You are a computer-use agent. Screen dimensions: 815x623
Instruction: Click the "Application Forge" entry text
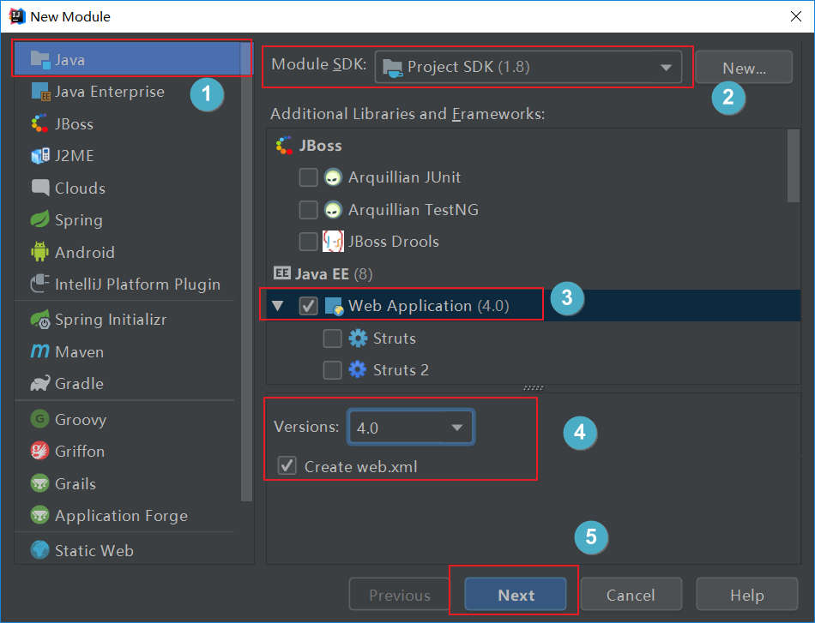121,516
